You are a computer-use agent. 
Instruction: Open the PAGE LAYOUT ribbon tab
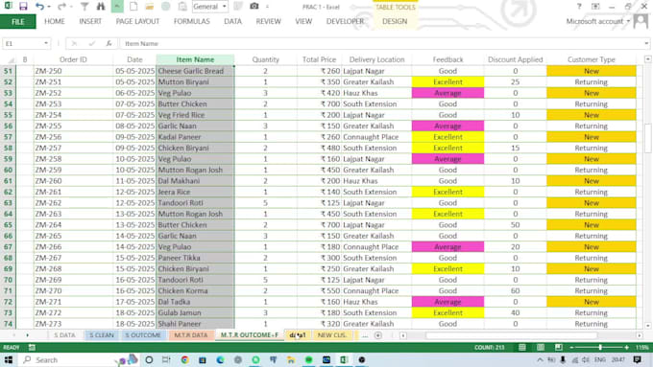(137, 21)
